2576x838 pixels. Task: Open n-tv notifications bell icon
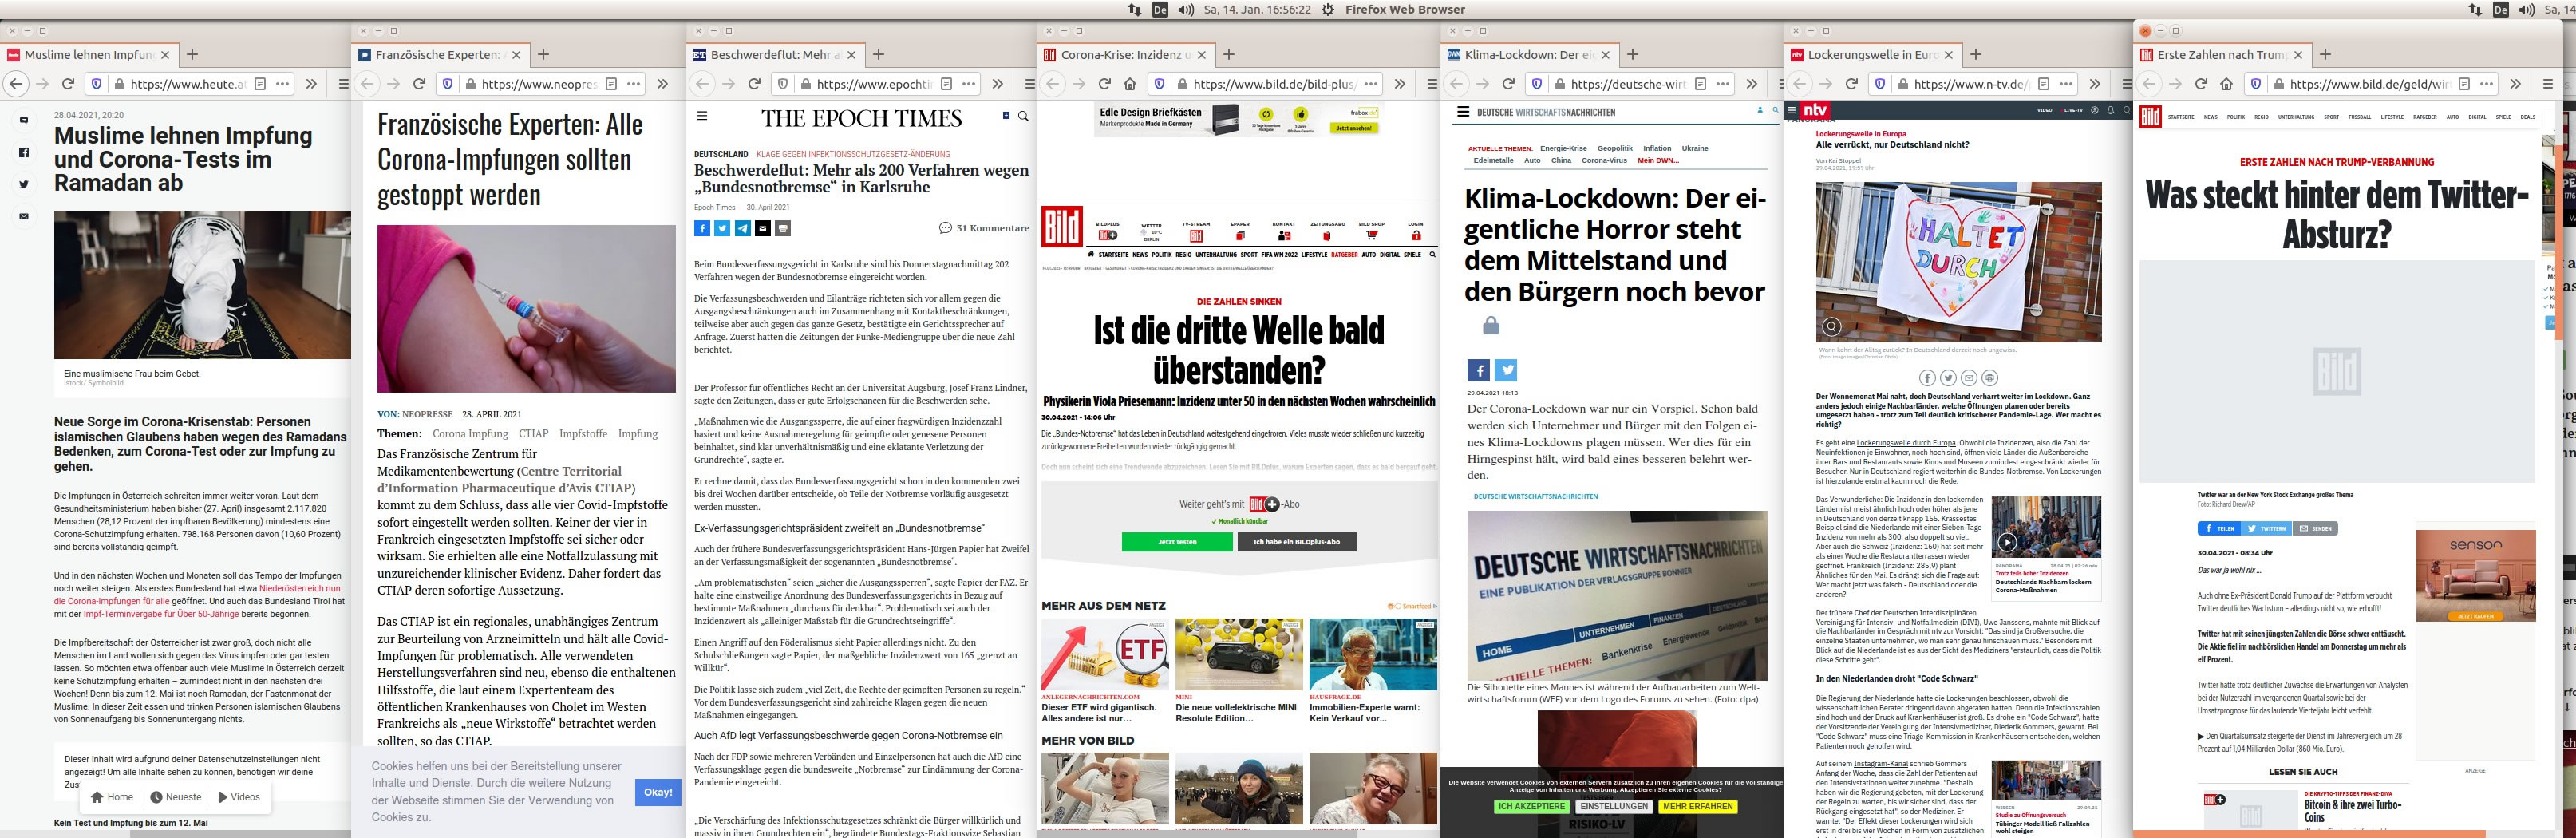coord(2110,110)
